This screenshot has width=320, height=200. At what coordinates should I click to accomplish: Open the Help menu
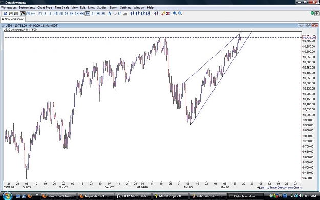coord(151,7)
